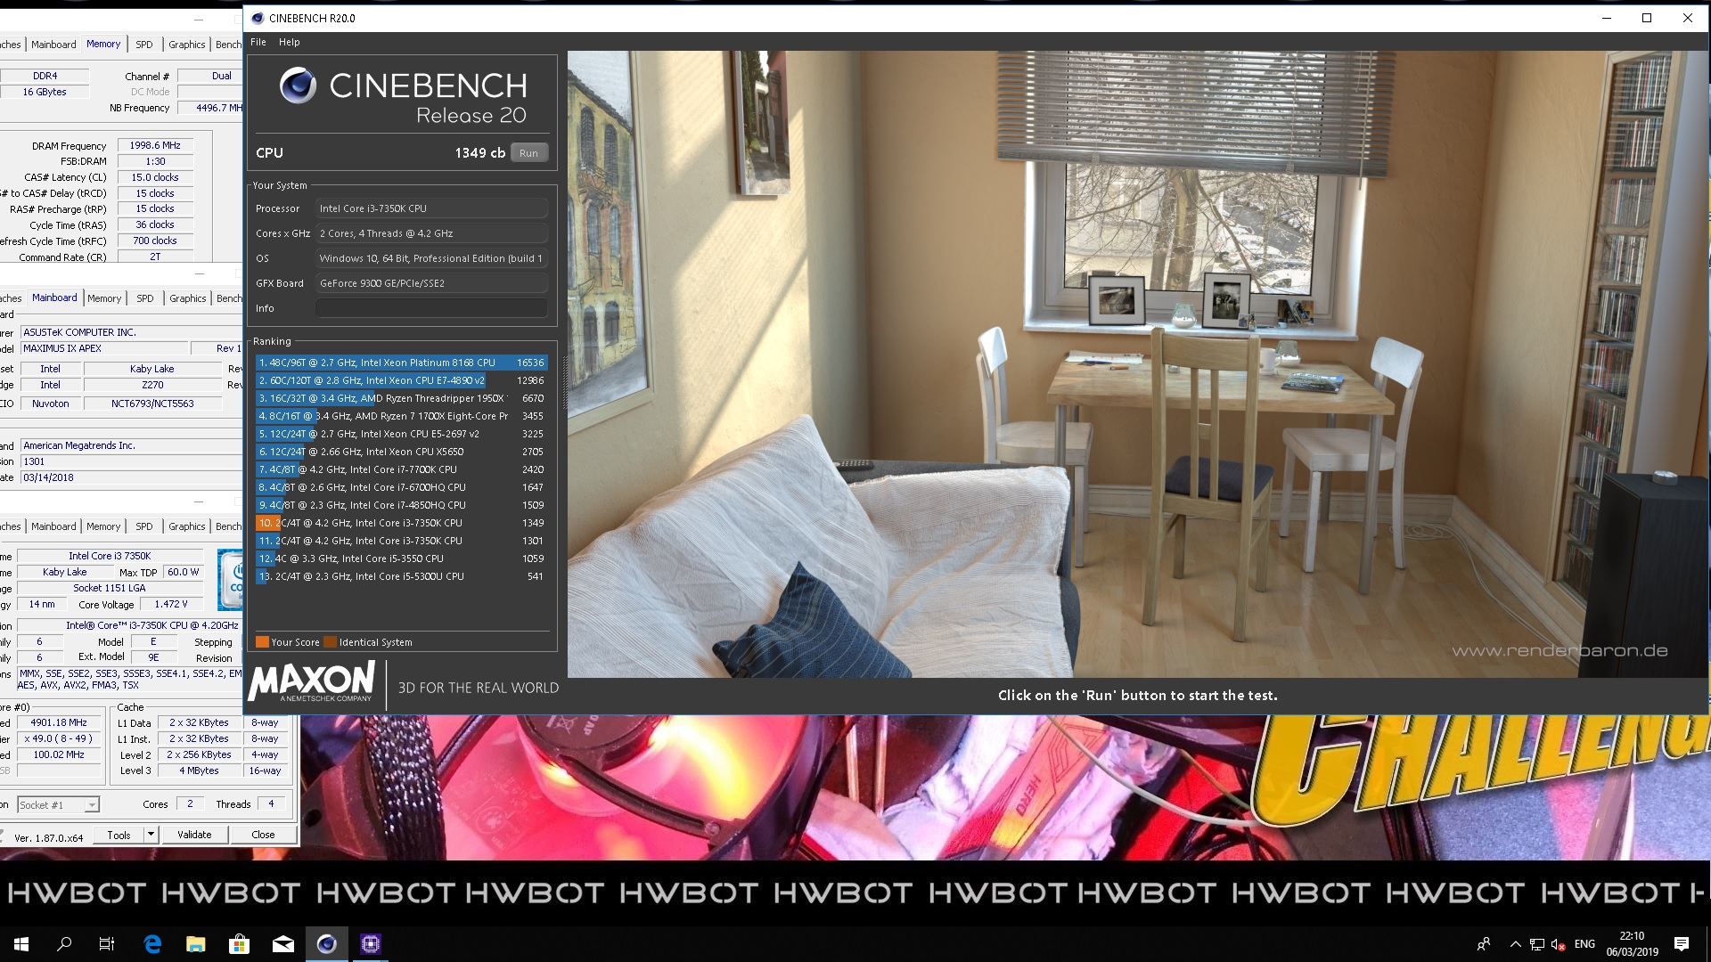Select ranking entry Core i7-7700K with 2420

(401, 469)
